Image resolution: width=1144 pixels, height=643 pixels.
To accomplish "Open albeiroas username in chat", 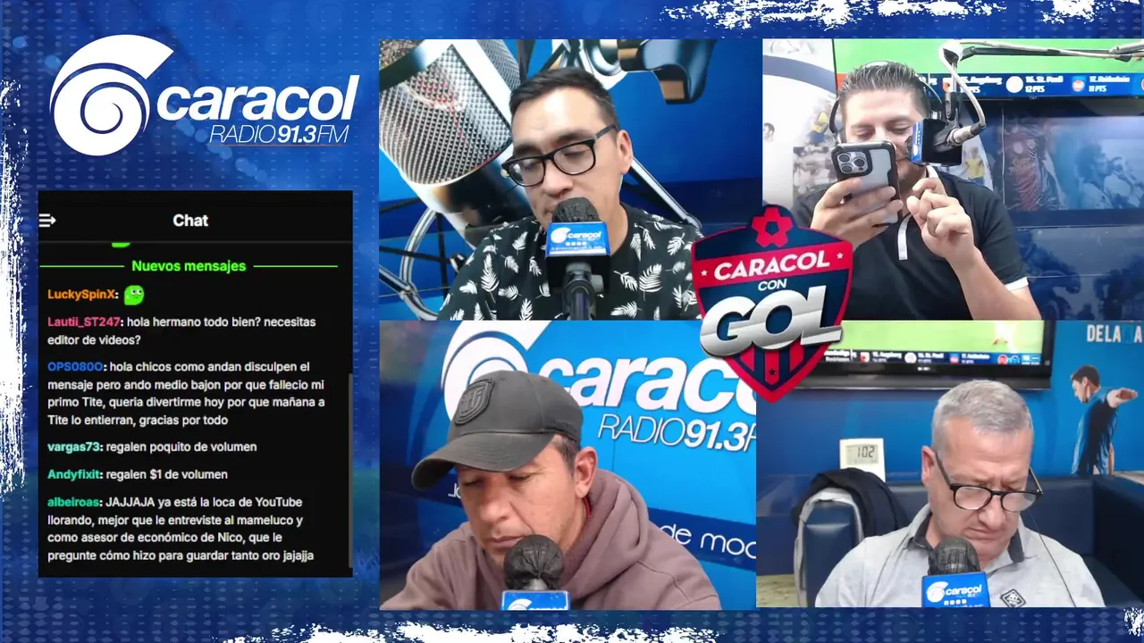I will pos(75,502).
